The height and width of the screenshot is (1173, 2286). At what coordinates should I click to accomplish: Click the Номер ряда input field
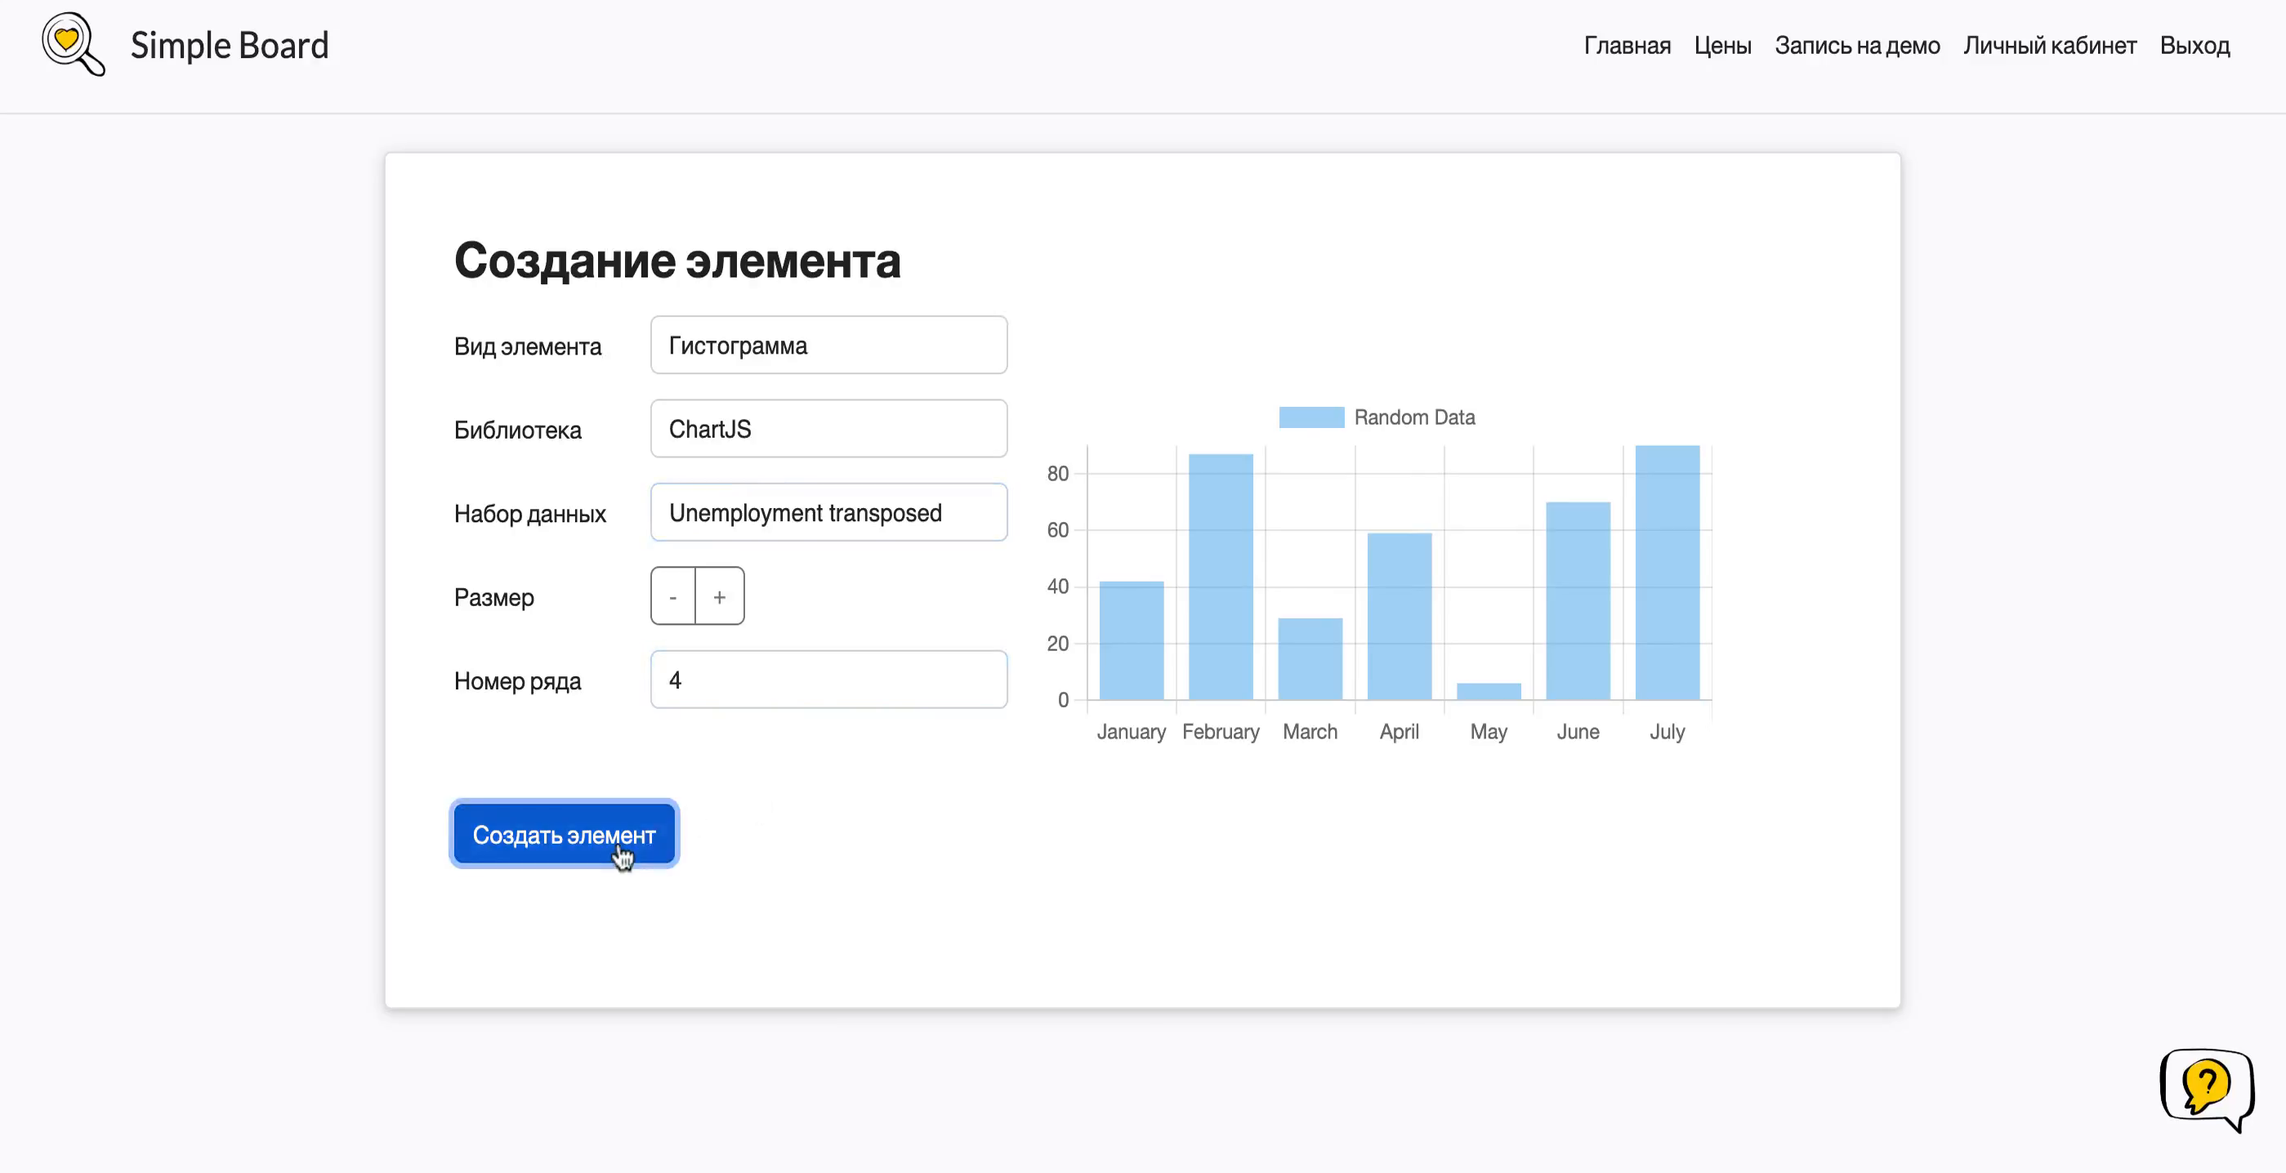(828, 680)
